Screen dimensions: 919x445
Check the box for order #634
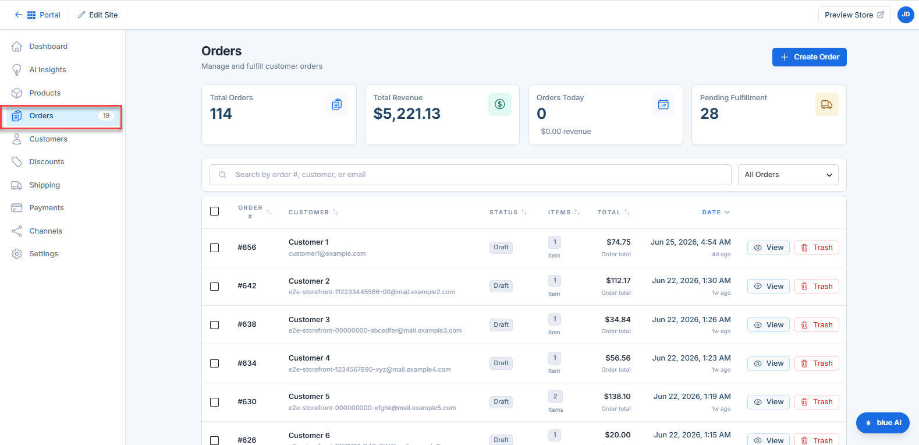pos(215,363)
